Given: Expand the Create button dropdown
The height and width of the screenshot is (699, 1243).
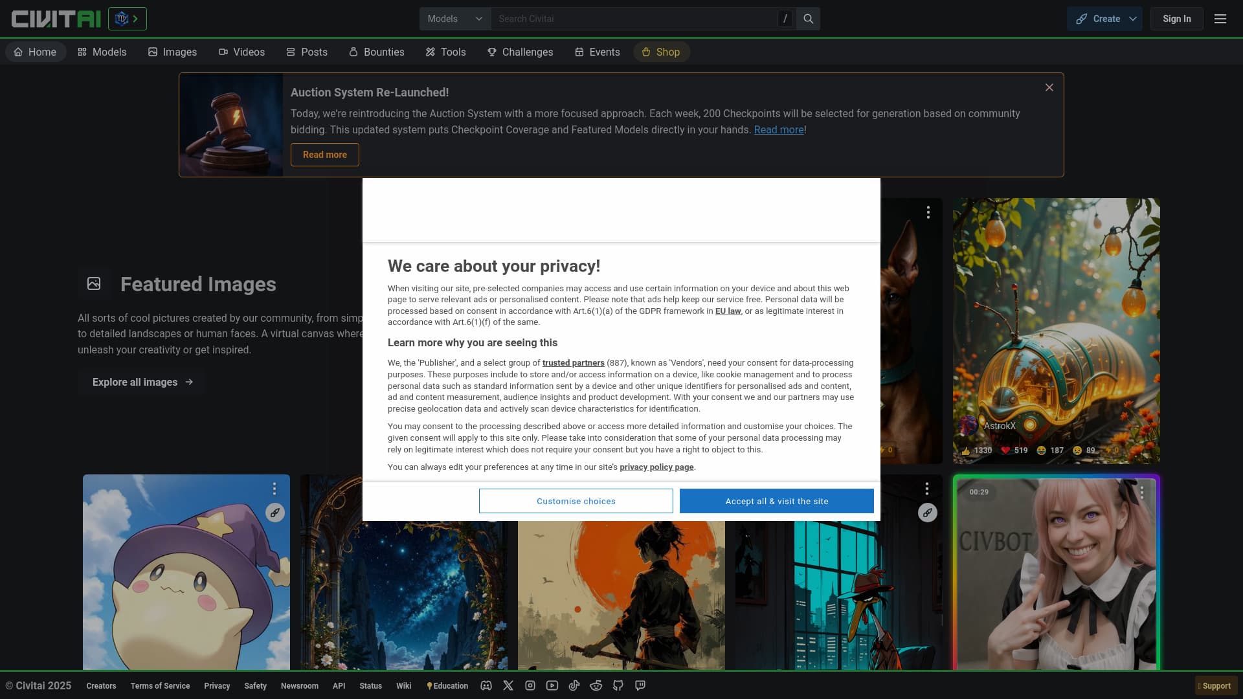Looking at the screenshot, I should click(1132, 19).
